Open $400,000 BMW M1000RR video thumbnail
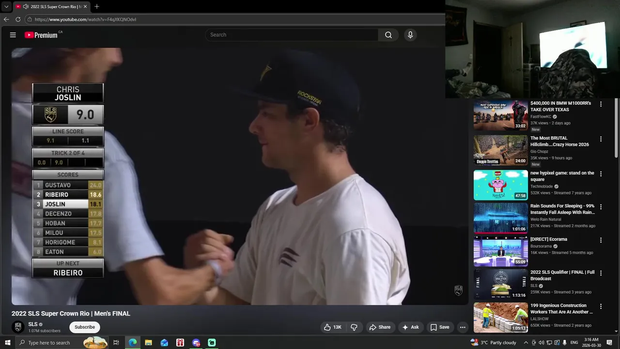The height and width of the screenshot is (349, 620). [500, 115]
